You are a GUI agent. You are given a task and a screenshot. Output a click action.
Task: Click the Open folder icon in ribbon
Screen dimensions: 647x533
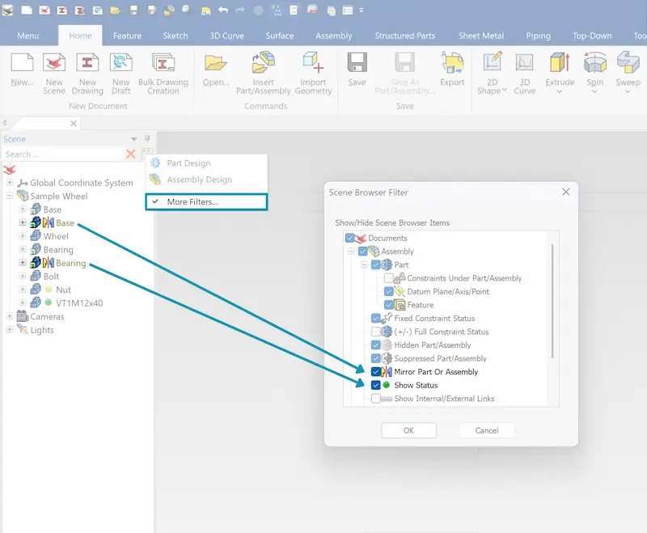pos(215,63)
